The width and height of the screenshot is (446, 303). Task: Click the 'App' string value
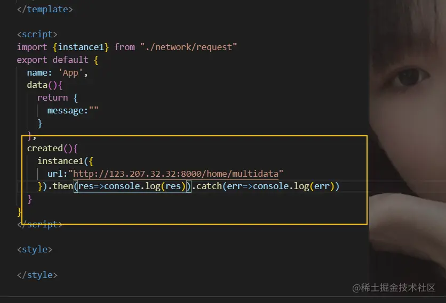70,73
